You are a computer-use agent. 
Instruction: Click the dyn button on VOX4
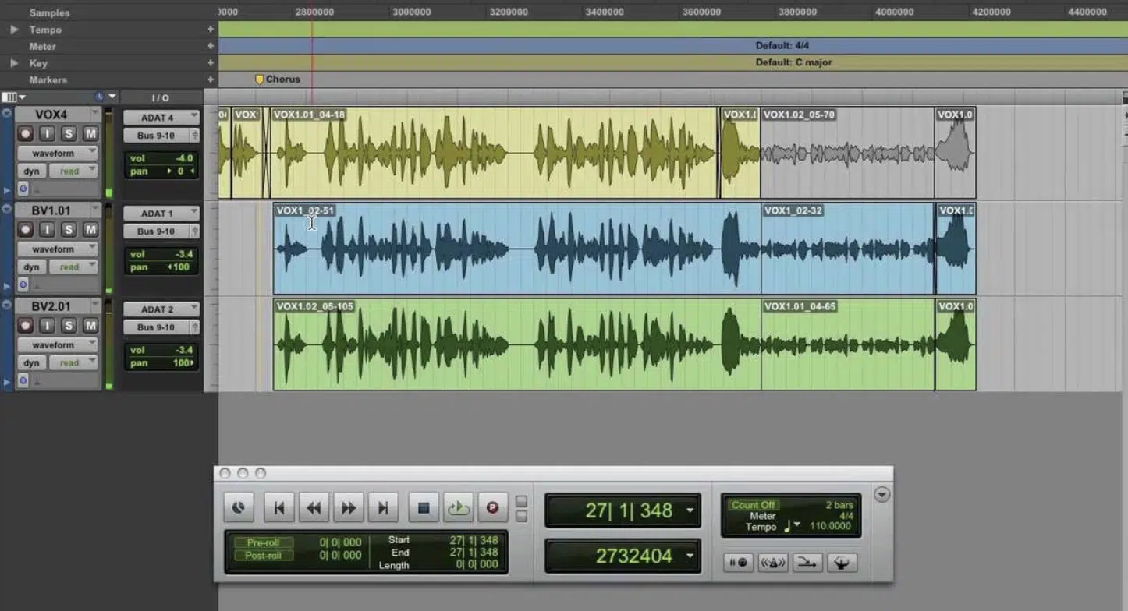click(31, 171)
